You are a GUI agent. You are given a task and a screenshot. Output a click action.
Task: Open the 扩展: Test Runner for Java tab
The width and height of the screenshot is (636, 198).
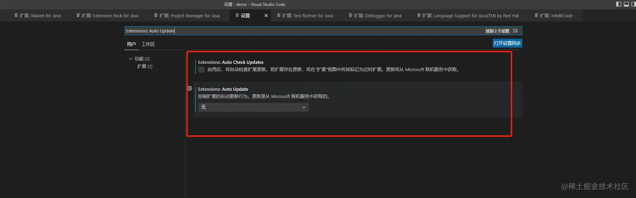coord(307,16)
